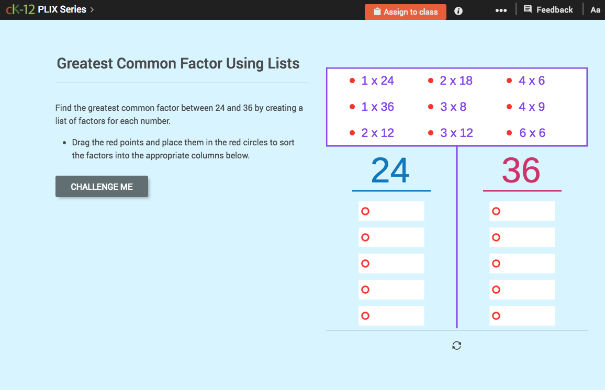
Task: Click the red circle in the top 24 slot
Action: click(364, 211)
